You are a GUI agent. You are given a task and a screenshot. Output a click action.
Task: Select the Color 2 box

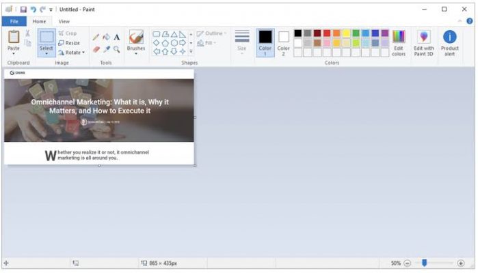(284, 42)
